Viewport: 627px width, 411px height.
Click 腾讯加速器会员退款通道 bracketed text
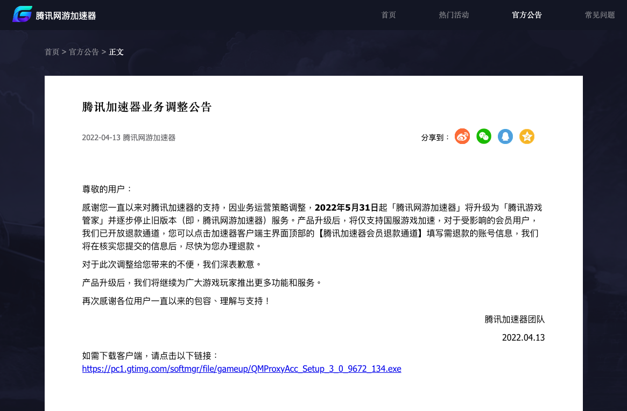(x=371, y=233)
